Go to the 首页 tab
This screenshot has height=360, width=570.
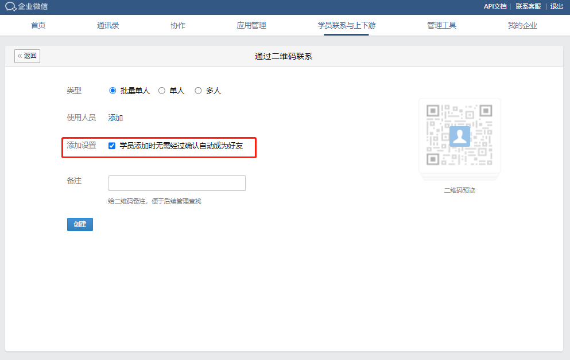pyautogui.click(x=38, y=25)
